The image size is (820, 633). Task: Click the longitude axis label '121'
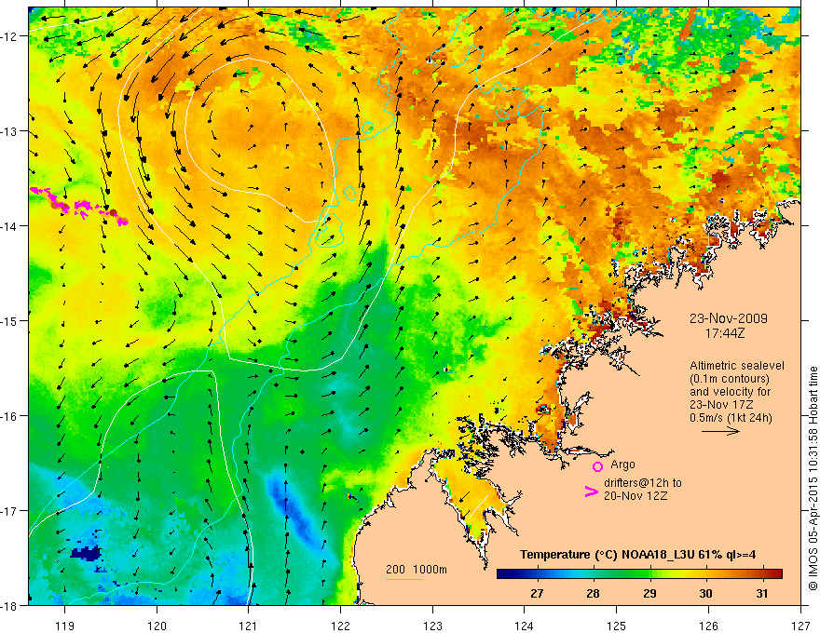point(249,626)
